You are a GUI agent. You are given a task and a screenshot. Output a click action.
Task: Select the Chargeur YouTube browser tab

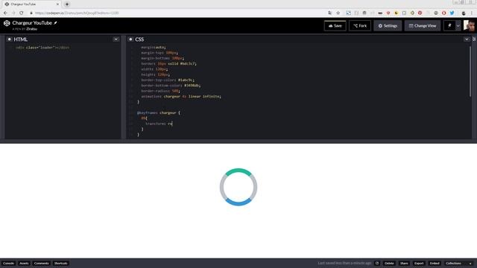coord(31,4)
